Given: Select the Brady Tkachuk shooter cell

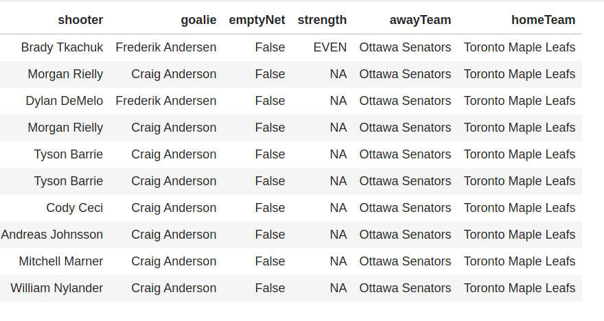Looking at the screenshot, I should (x=62, y=47).
